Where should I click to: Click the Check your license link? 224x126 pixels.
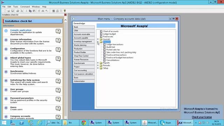(202, 117)
